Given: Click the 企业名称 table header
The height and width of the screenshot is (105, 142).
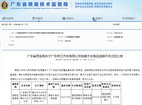Looking at the screenshot, I should [x=26, y=85].
